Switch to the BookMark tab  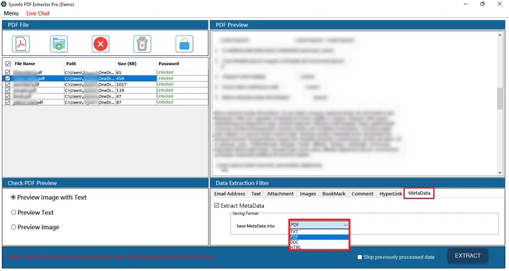[x=334, y=193]
